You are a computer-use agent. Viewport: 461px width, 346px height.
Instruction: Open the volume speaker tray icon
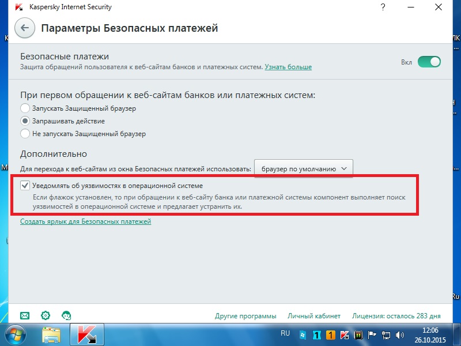(x=399, y=335)
